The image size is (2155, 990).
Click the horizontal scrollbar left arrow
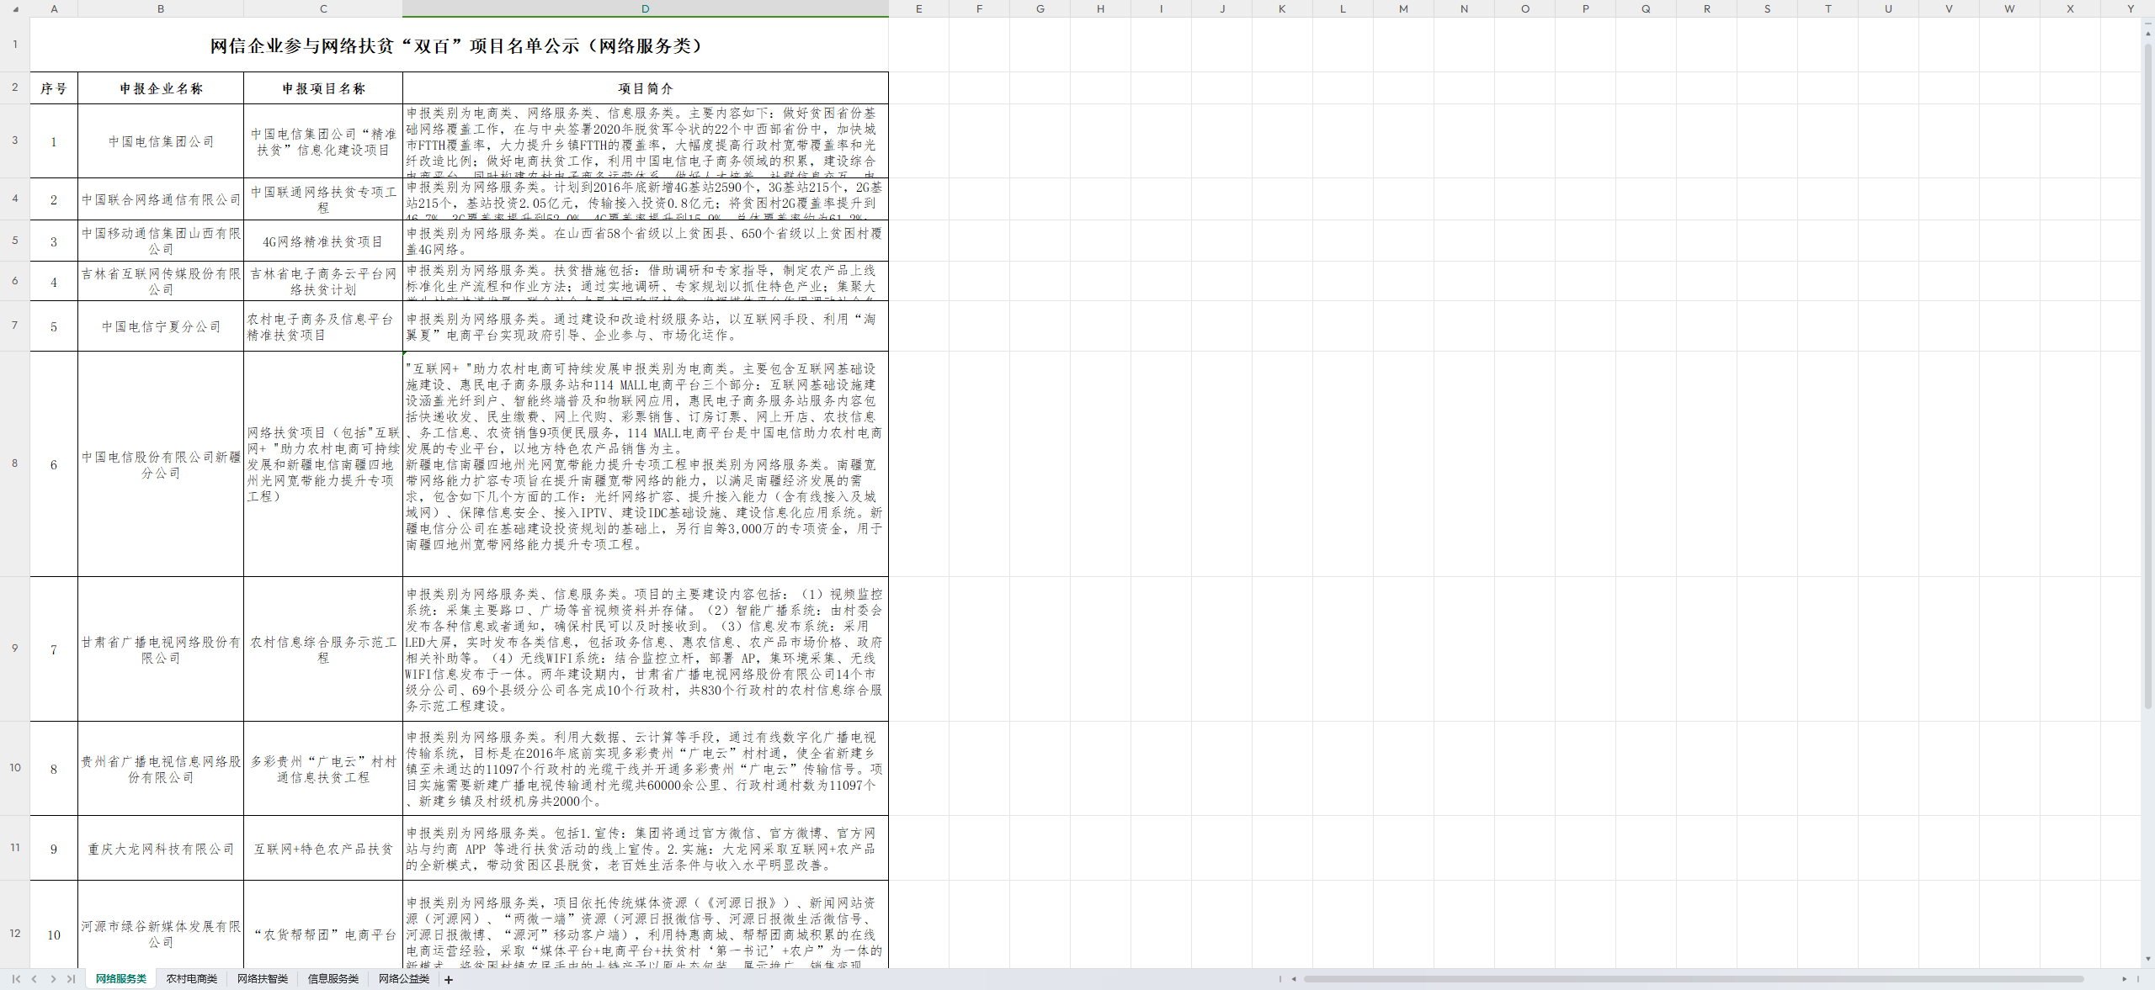pyautogui.click(x=1294, y=978)
